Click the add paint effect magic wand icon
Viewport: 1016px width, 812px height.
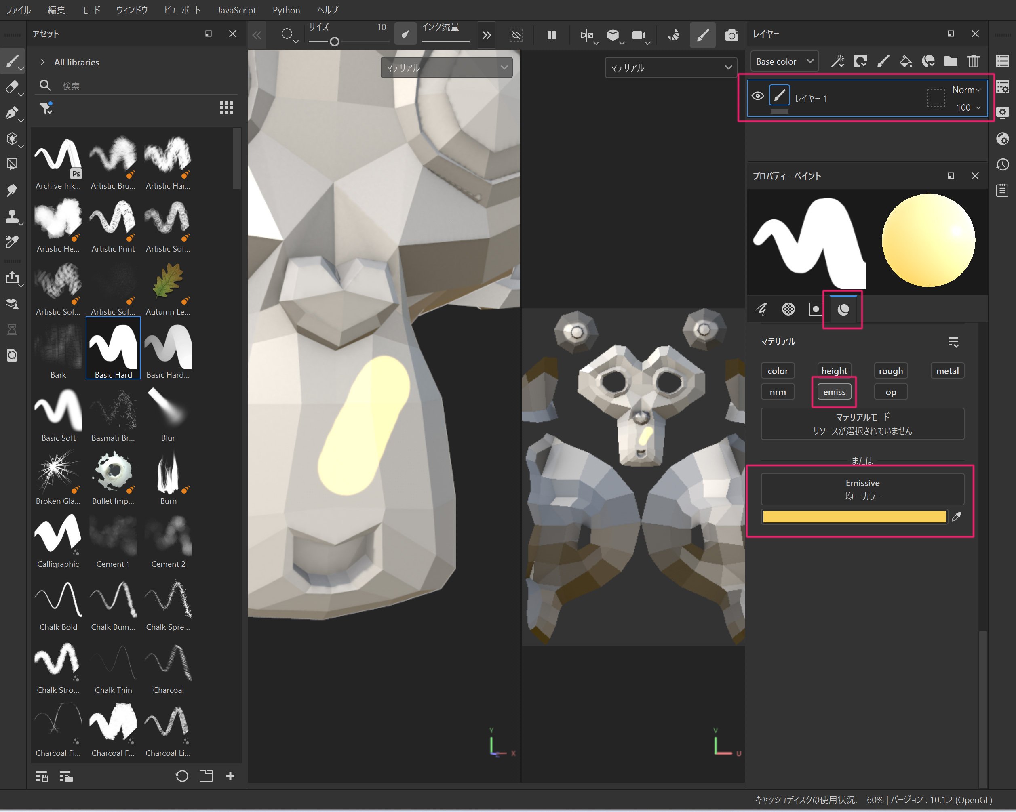click(x=837, y=61)
